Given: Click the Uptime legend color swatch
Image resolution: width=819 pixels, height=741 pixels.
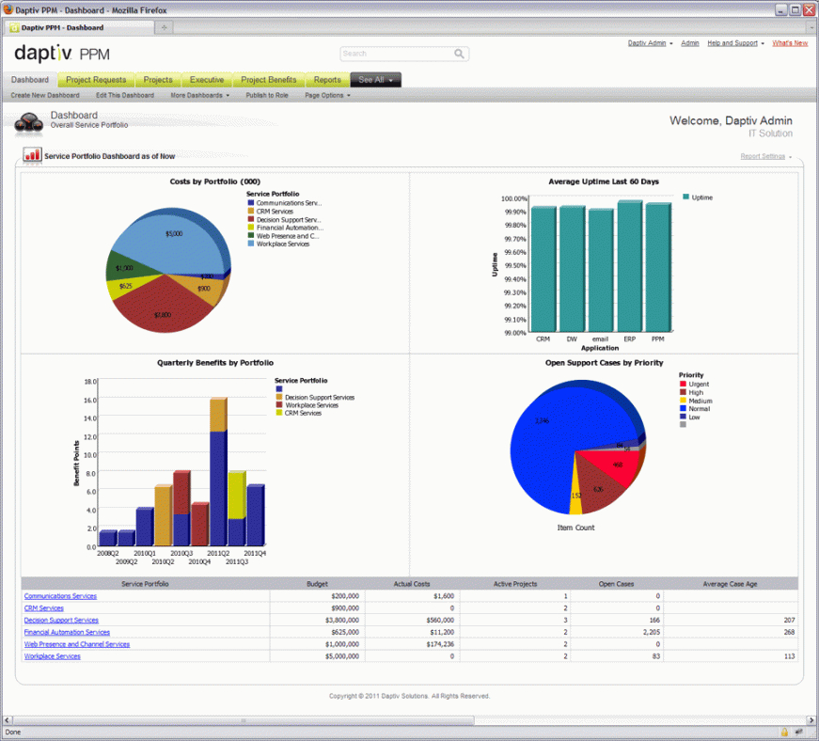Looking at the screenshot, I should pos(685,197).
